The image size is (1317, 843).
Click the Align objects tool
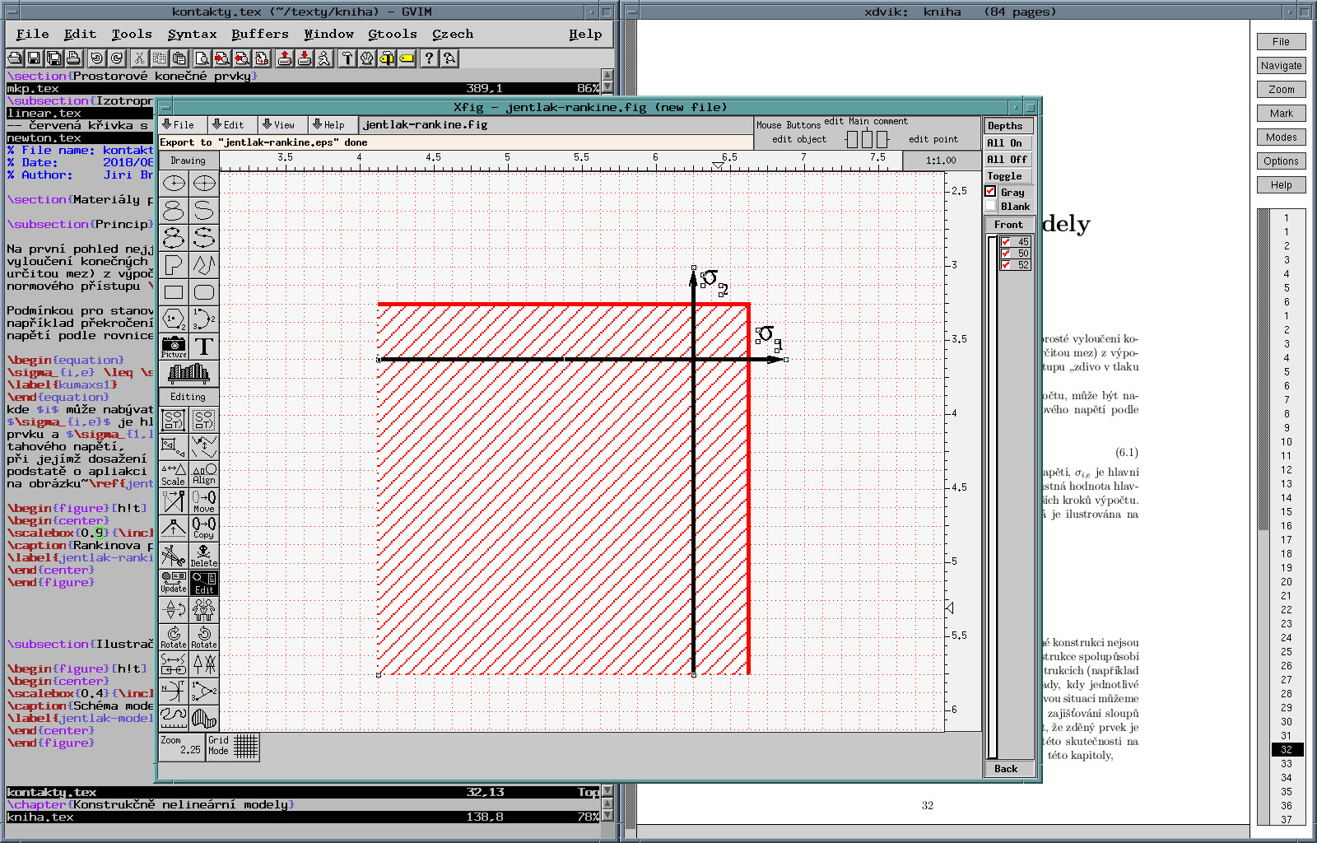tap(204, 473)
